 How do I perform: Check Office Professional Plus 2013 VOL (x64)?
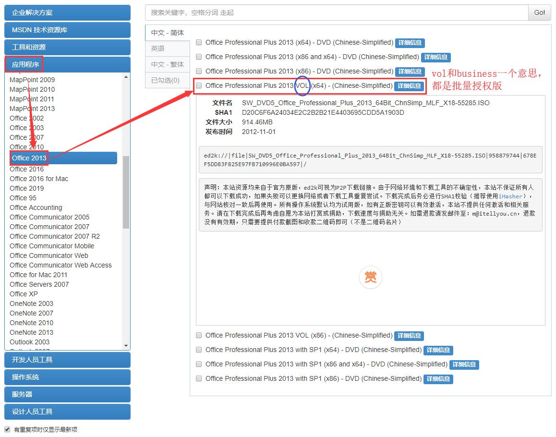click(x=198, y=86)
